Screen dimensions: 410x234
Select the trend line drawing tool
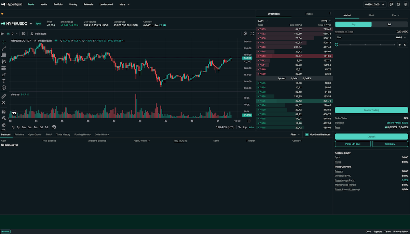point(4,48)
